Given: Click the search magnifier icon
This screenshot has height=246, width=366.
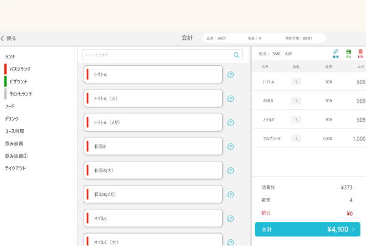Looking at the screenshot, I should (x=237, y=55).
